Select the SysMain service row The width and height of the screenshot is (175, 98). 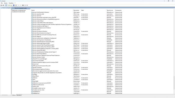pyautogui.click(x=77, y=74)
